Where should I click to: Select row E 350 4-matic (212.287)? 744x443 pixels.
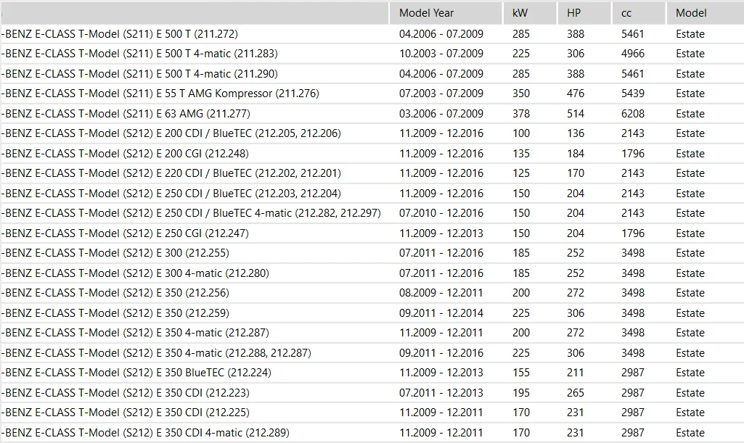tap(372, 333)
